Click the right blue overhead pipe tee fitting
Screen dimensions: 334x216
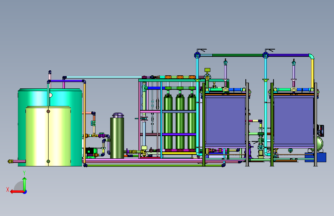pyautogui.click(x=266, y=55)
